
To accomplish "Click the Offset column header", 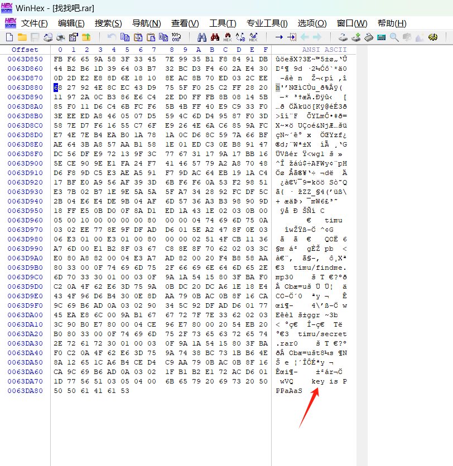I will pos(25,50).
